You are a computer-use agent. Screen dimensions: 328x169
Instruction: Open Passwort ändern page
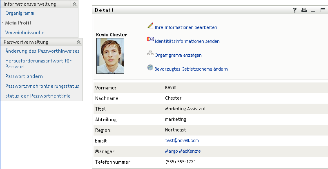tap(24, 76)
